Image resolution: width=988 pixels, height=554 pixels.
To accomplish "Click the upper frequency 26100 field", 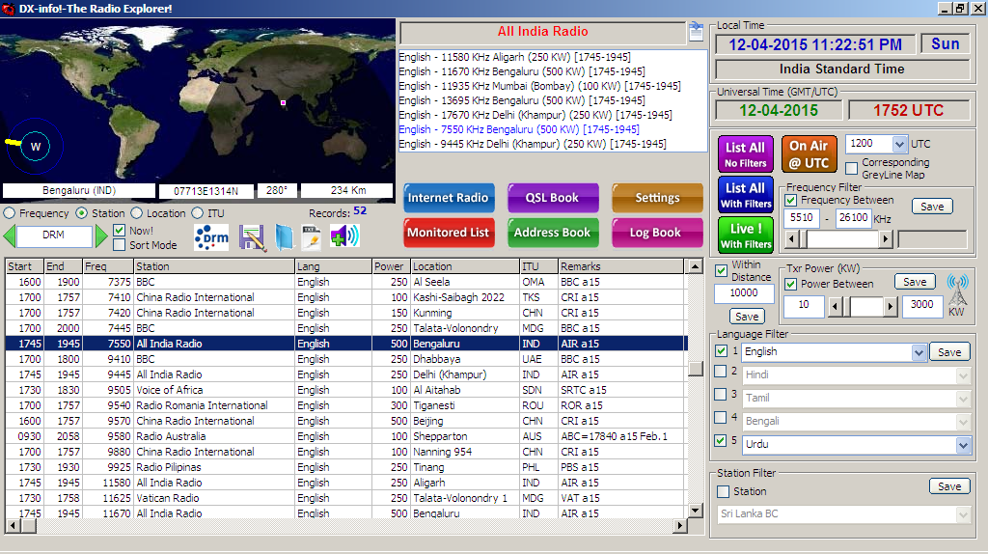I will 853,218.
